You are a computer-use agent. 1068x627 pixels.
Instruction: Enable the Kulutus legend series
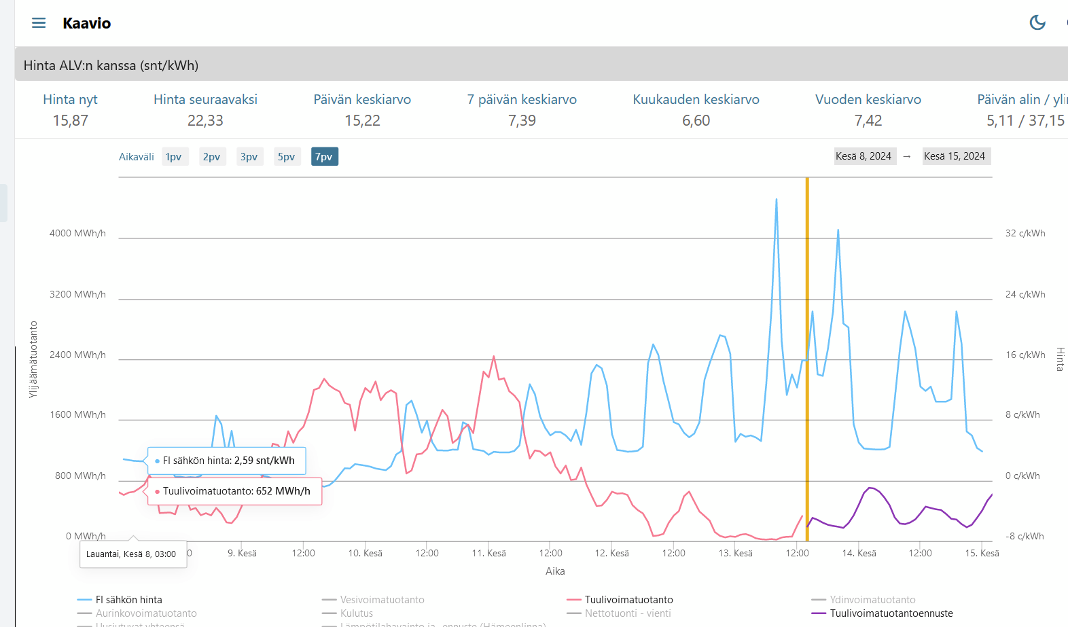click(x=357, y=613)
